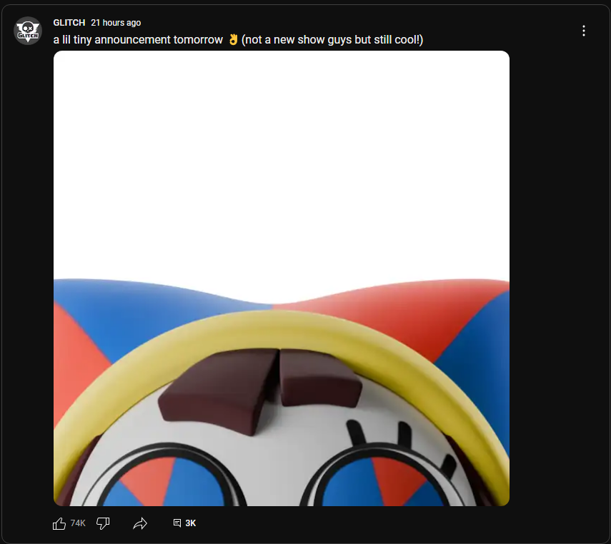Click the 'a lil tiny announcement tomorrow' text

pos(138,40)
